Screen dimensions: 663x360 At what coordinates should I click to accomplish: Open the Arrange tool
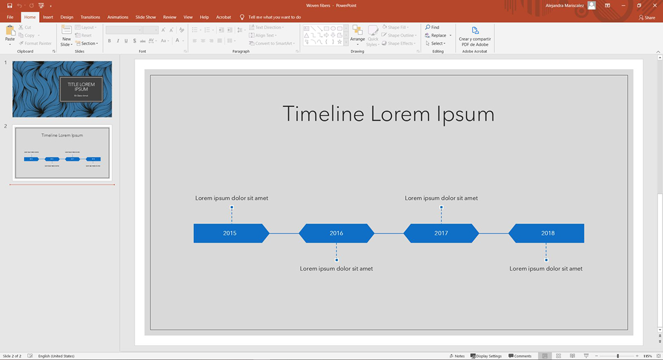point(357,35)
